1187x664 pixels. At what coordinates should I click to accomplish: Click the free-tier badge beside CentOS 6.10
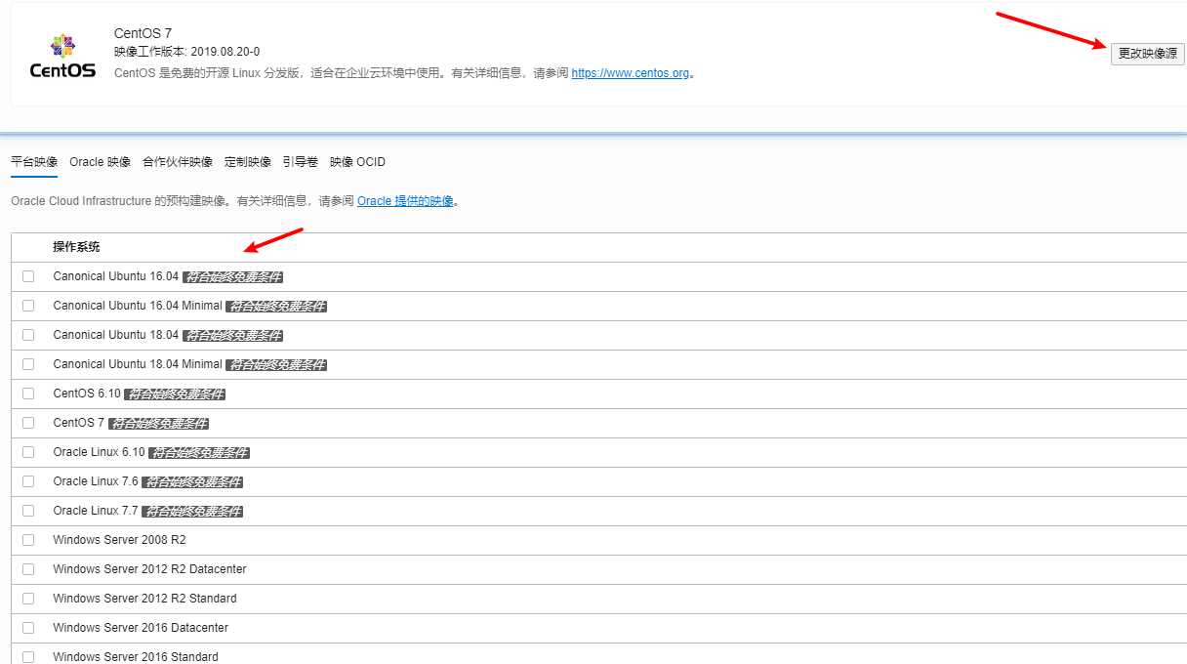[176, 394]
